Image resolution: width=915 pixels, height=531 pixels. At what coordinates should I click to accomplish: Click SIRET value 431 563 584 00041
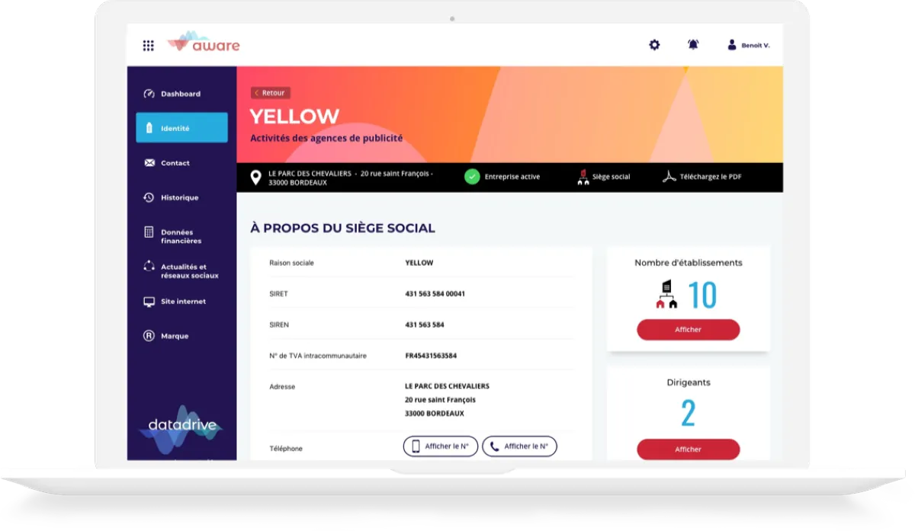coord(435,293)
